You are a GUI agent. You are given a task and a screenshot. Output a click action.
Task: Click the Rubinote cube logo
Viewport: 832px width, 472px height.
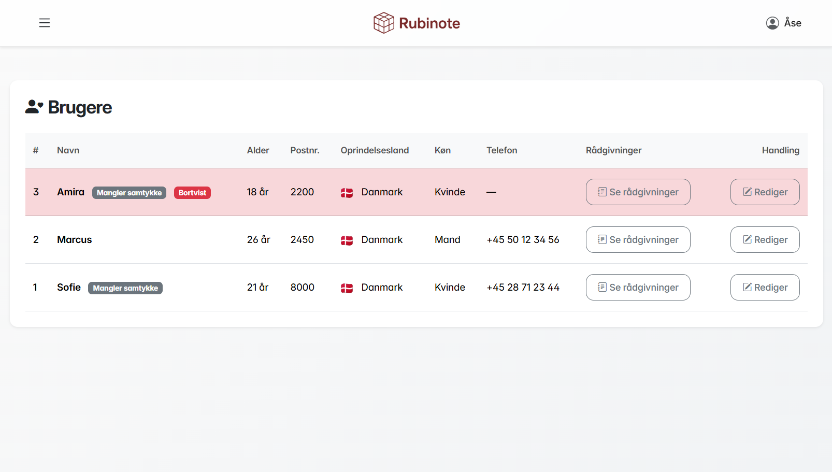point(383,23)
